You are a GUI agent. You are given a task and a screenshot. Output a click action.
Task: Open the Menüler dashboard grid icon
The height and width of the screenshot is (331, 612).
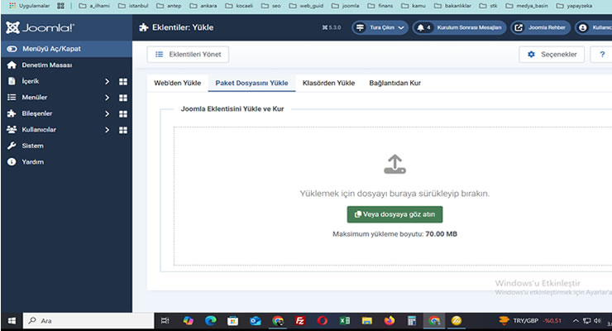click(123, 98)
